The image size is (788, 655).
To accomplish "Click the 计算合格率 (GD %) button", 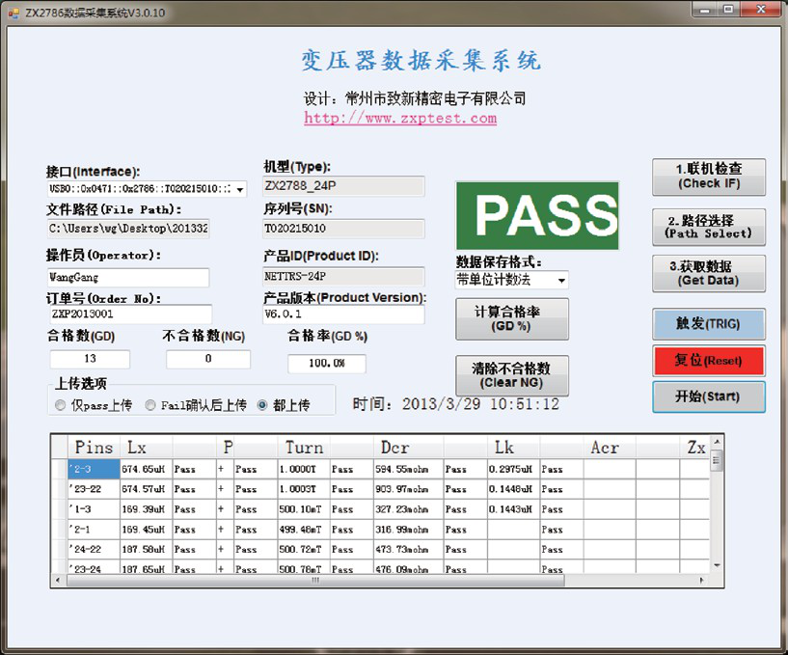I will (x=512, y=317).
